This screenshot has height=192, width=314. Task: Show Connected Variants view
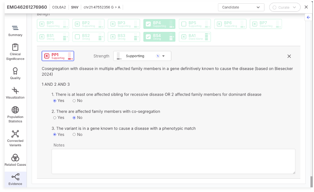(15, 138)
